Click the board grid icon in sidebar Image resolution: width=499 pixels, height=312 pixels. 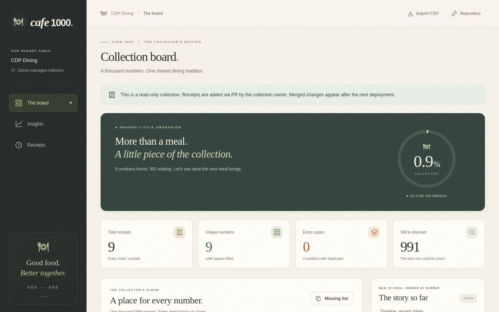pos(19,103)
